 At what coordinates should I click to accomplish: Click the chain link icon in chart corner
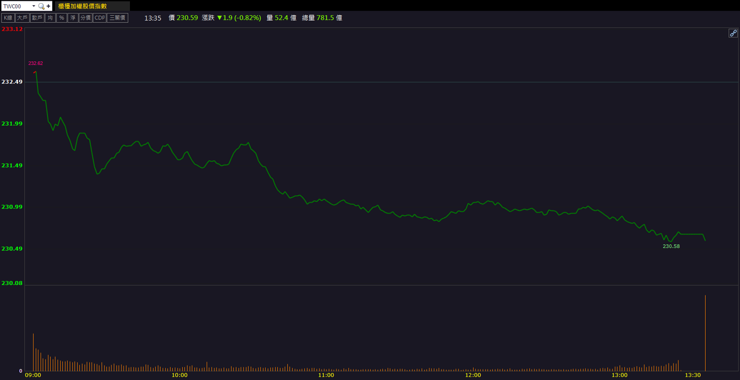[733, 33]
